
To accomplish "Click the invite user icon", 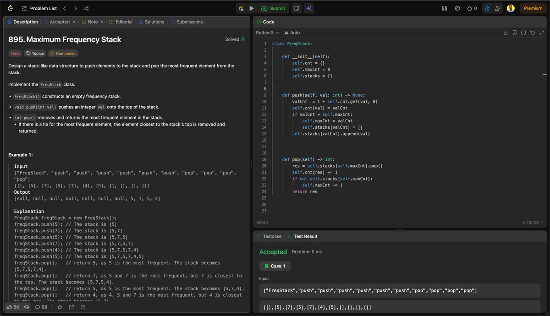I will [498, 8].
